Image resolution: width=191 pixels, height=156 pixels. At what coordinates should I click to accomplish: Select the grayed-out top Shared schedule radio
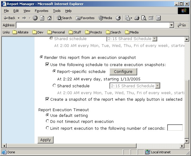pos(51,39)
